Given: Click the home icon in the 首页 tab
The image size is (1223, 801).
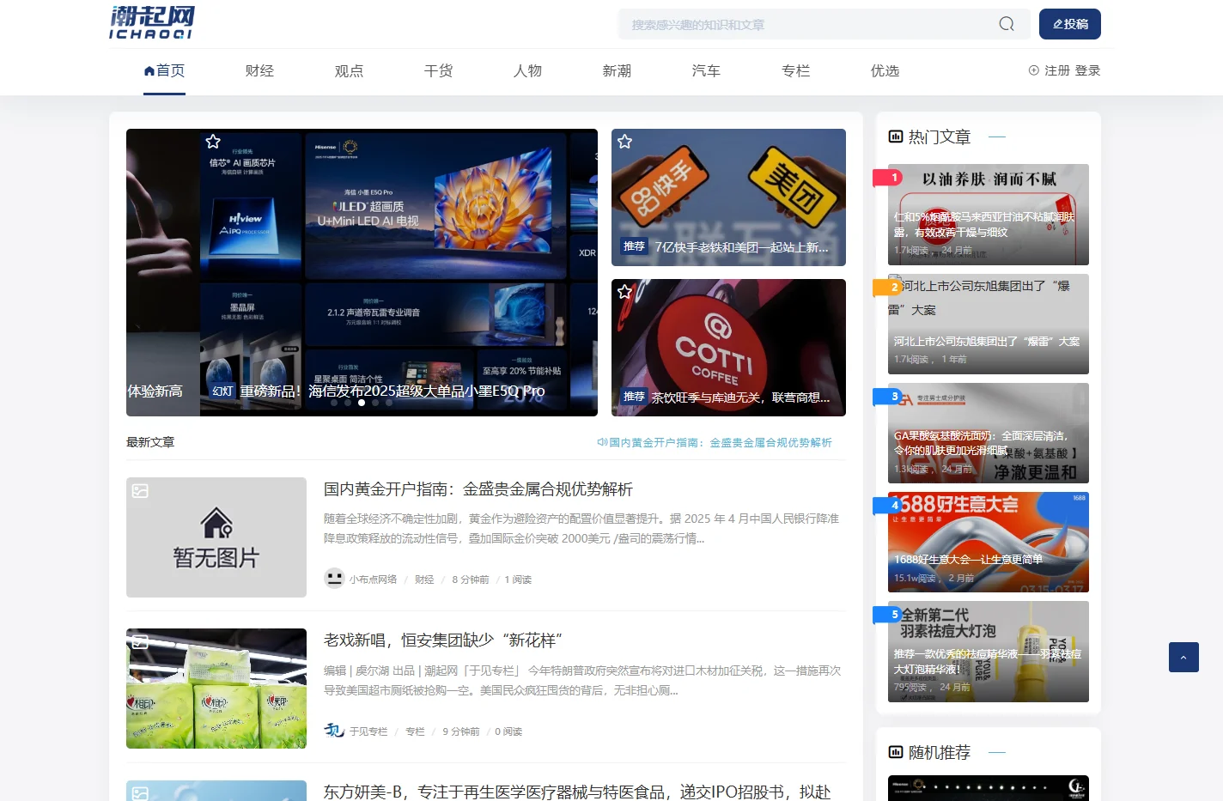Looking at the screenshot, I should 149,70.
